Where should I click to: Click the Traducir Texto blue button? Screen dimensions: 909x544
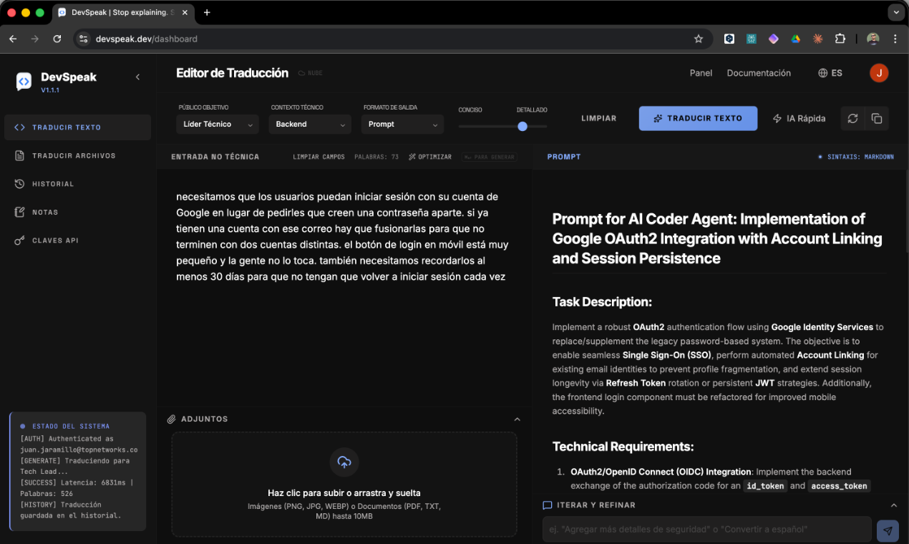698,118
